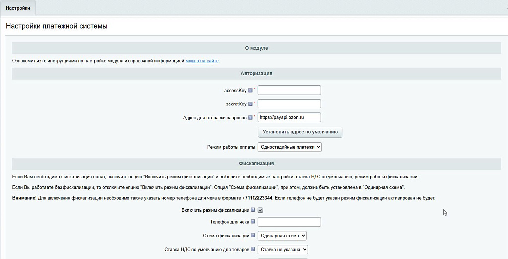Focus the accessKey input field
The image size is (508, 259).
tap(289, 90)
